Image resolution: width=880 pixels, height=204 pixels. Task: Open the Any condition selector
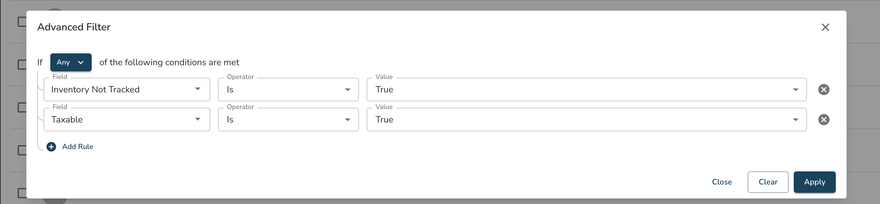point(71,62)
